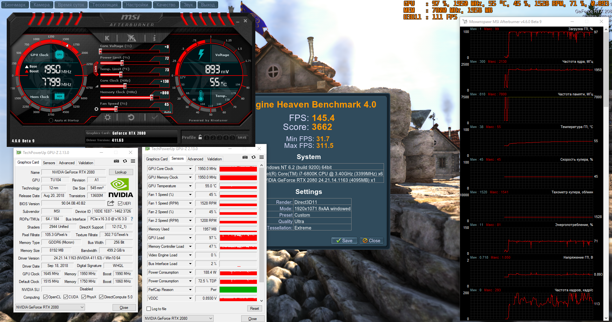
Task: Open the Memory Used sensor dropdown
Action: click(190, 229)
